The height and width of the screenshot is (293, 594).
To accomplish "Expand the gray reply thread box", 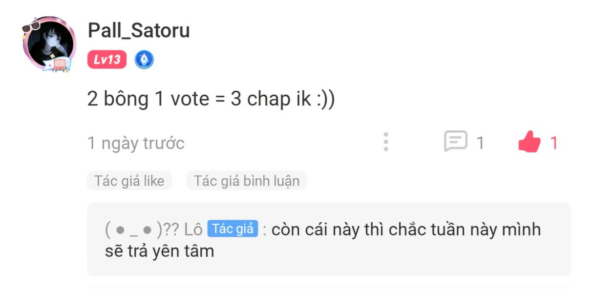I will pos(329,239).
